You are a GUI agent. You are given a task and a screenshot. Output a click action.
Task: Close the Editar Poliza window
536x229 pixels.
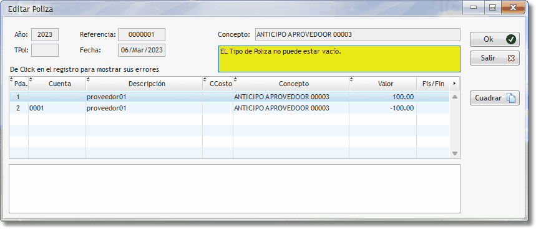tap(513, 7)
